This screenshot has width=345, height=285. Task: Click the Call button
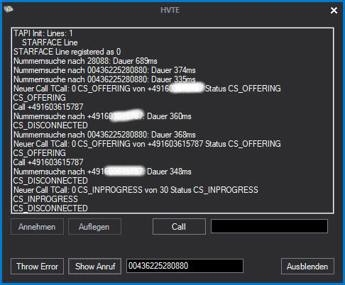click(179, 227)
